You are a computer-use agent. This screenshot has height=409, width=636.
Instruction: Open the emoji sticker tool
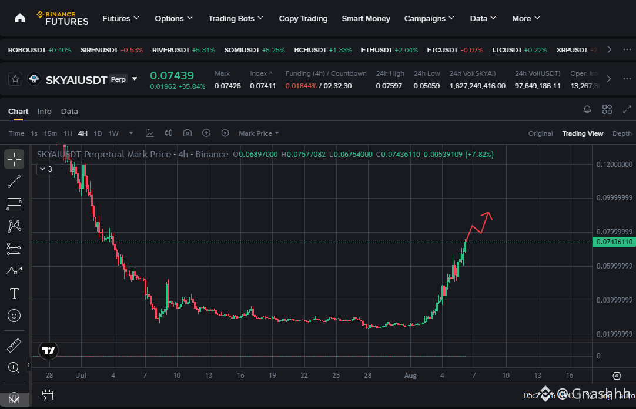pyautogui.click(x=14, y=316)
